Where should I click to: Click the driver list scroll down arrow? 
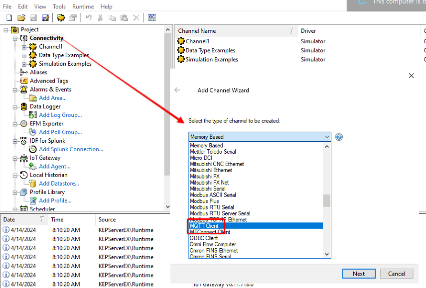[327, 254]
